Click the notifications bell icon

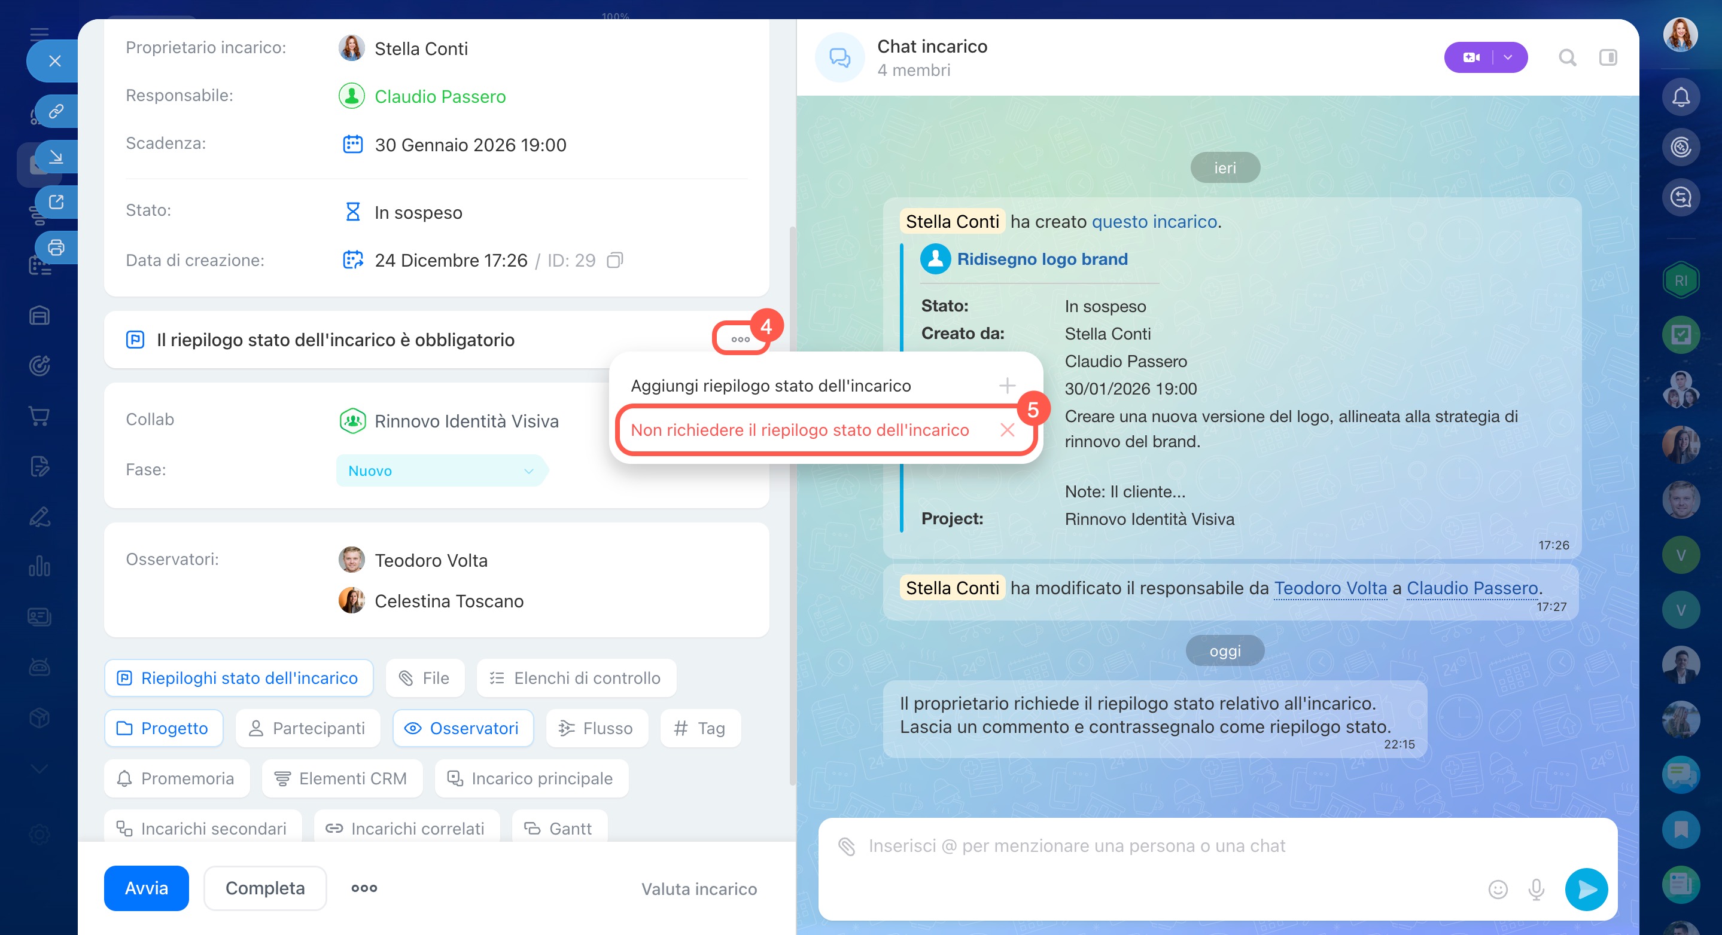point(1680,97)
